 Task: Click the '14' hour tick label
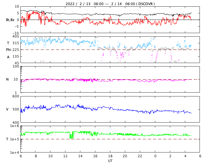click(80, 156)
